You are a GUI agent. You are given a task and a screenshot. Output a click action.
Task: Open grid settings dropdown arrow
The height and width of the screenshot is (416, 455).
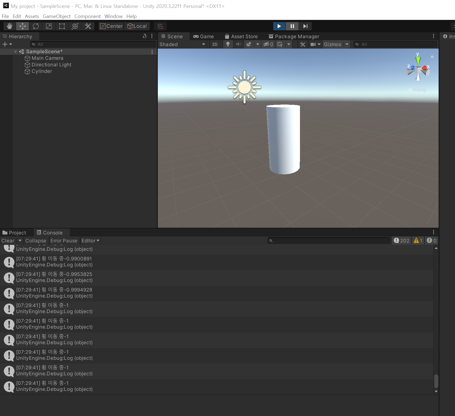click(x=289, y=44)
